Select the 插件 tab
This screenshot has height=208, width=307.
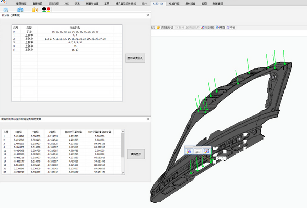click(144, 3)
